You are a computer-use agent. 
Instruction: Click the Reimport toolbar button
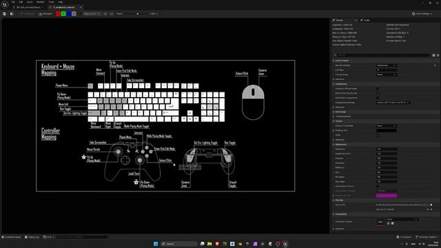[x=45, y=14]
